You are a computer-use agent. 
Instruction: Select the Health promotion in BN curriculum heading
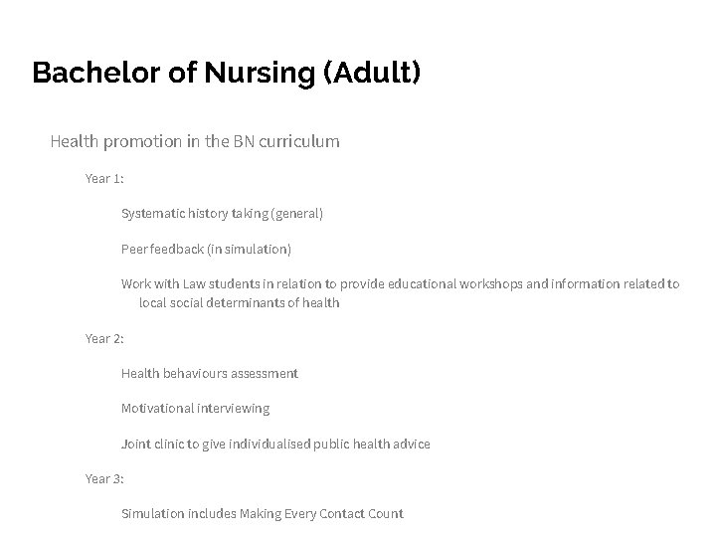[x=195, y=142]
